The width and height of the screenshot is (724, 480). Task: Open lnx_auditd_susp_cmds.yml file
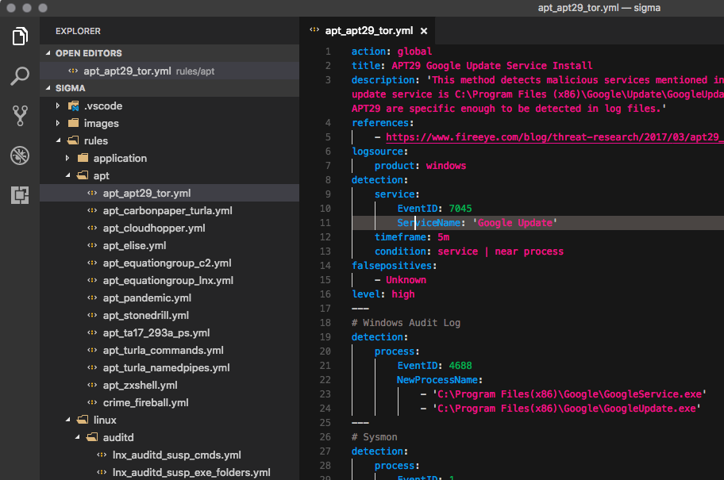(177, 455)
